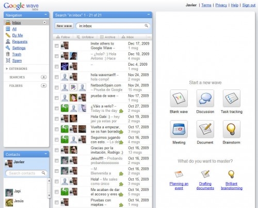Check the 'Hola Gabi :)' wave checkbox
Screen dimensions: 258x208
tap(57, 118)
